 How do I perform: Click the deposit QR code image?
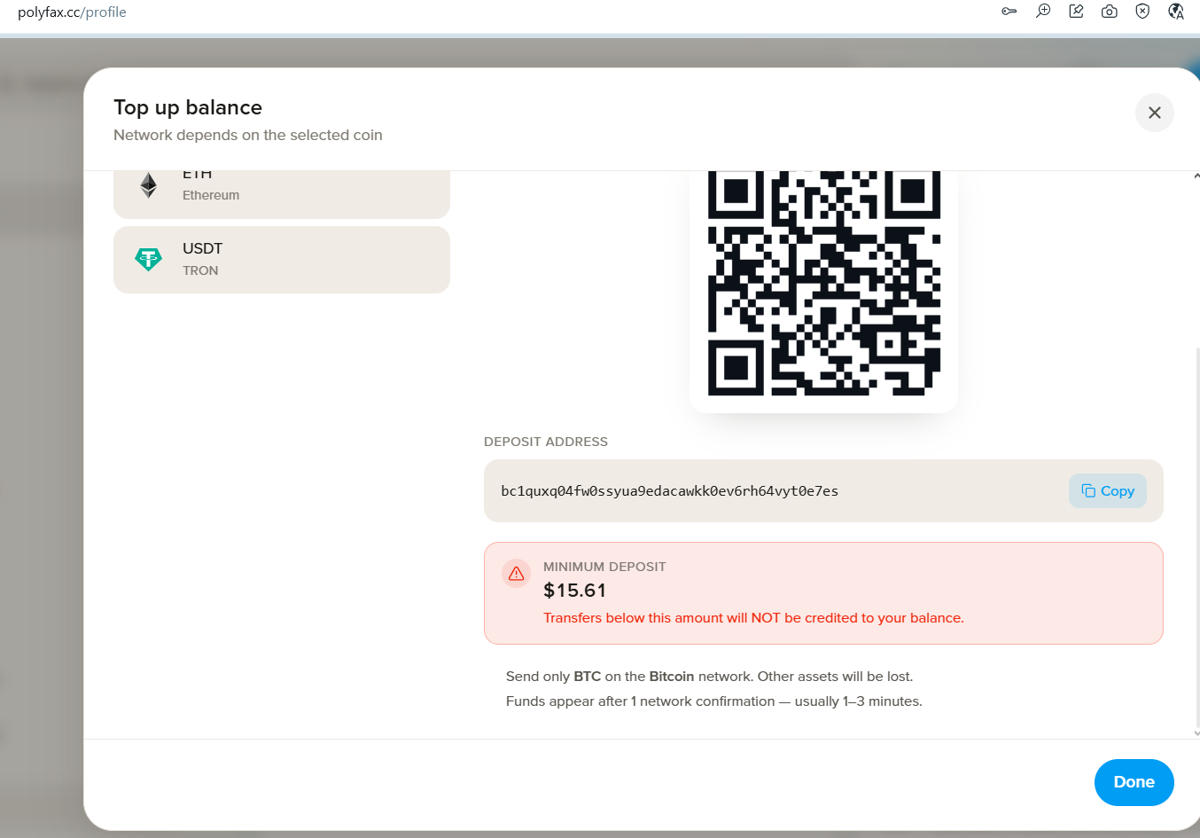(x=823, y=284)
